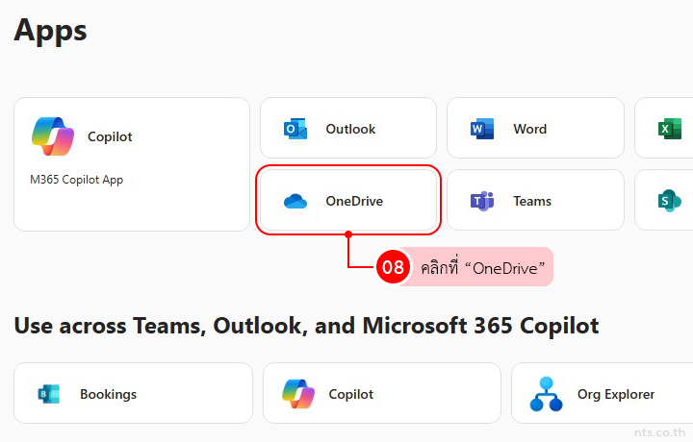Click the Org Explorer hierarchy icon
This screenshot has width=693, height=442.
[x=547, y=394]
